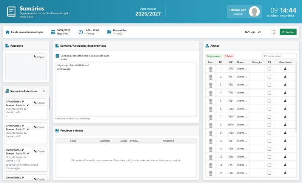The image size is (302, 183).
Task: Increase the N.º Lição value with up arrow
Action: (x=274, y=30)
